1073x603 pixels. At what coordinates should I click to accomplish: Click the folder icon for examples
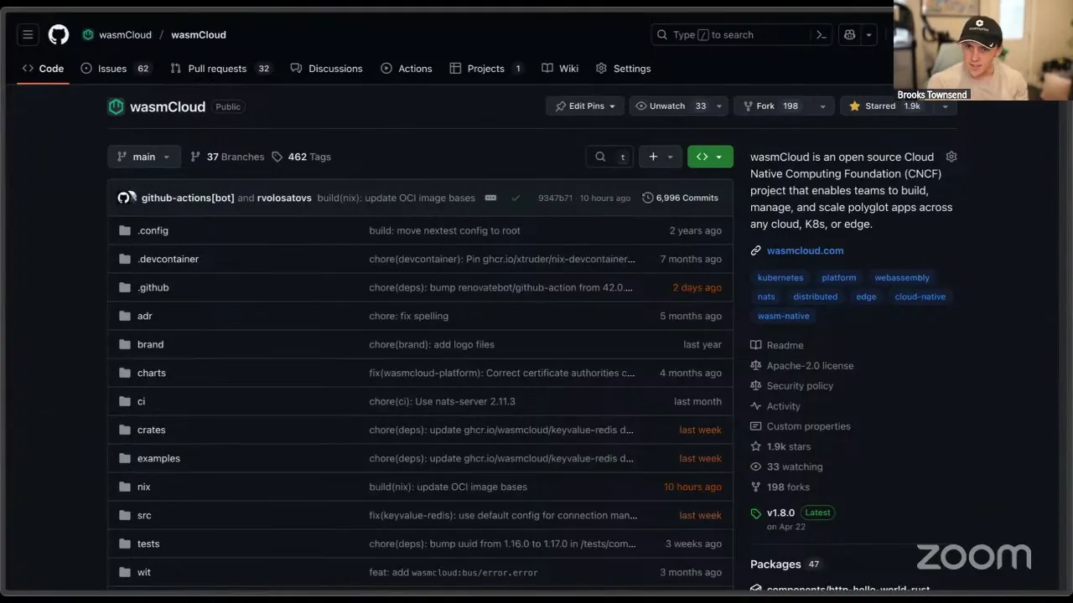tap(125, 458)
